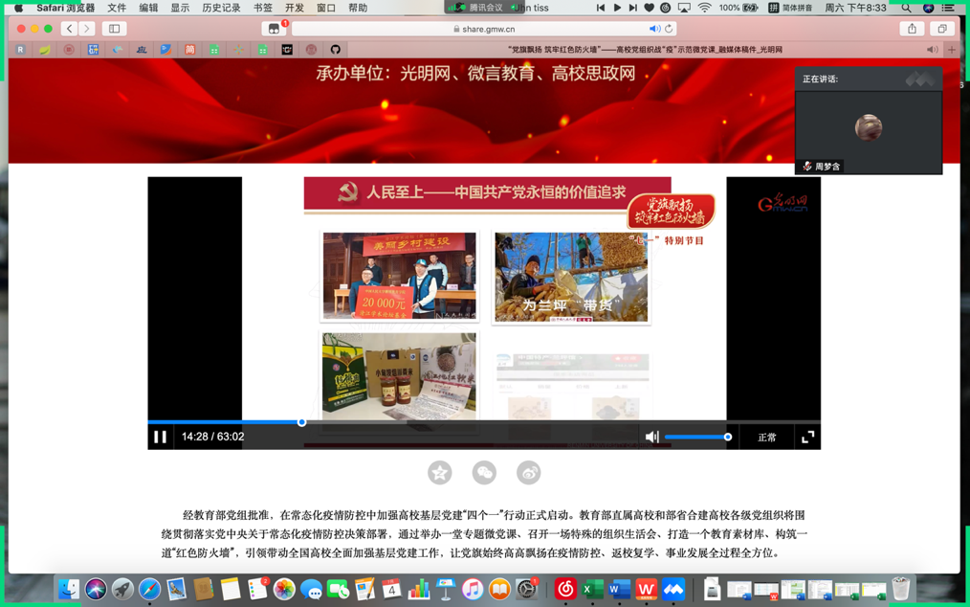Enter fullscreen mode in video player
Screen dimensions: 970x607
click(807, 437)
